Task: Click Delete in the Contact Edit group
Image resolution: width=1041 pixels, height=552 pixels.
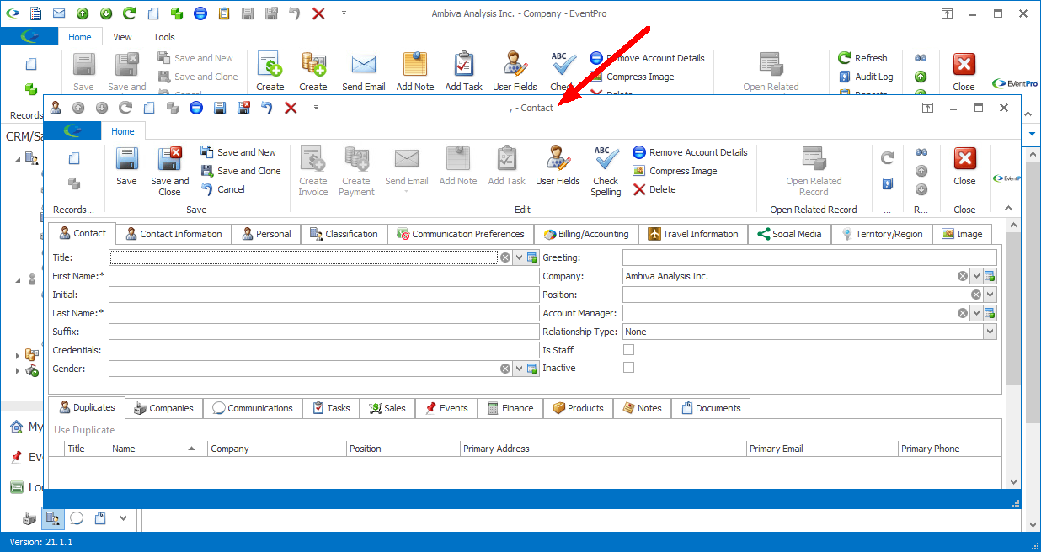Action: coord(654,189)
